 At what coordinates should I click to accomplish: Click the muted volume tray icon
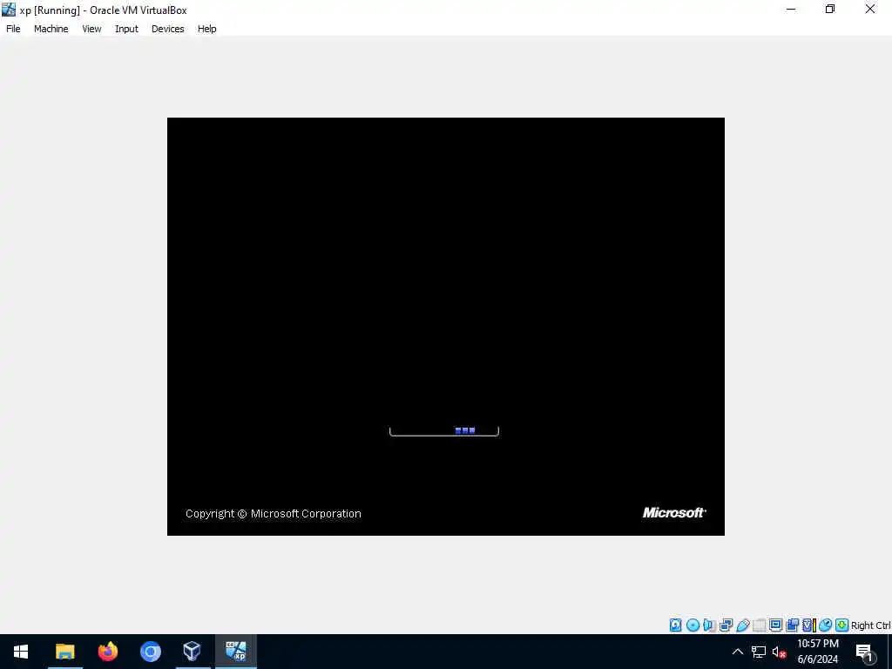click(779, 652)
